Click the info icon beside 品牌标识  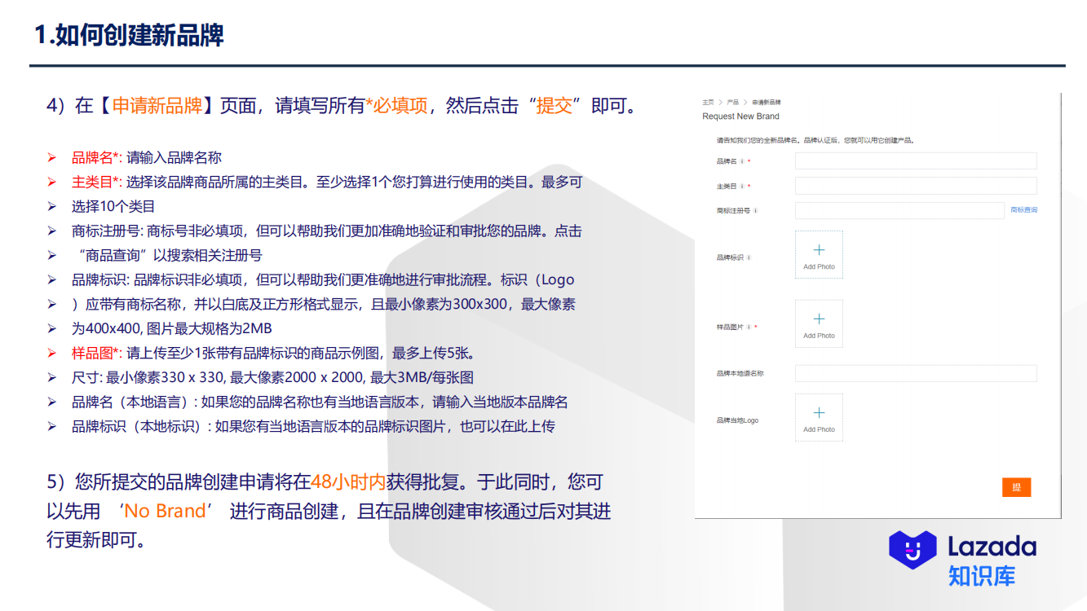(x=749, y=257)
